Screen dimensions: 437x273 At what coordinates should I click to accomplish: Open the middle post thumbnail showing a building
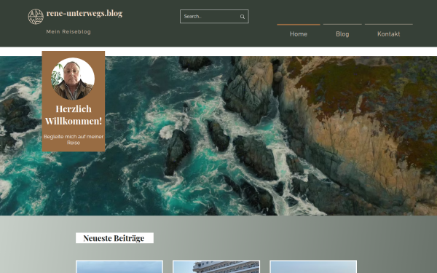click(216, 267)
